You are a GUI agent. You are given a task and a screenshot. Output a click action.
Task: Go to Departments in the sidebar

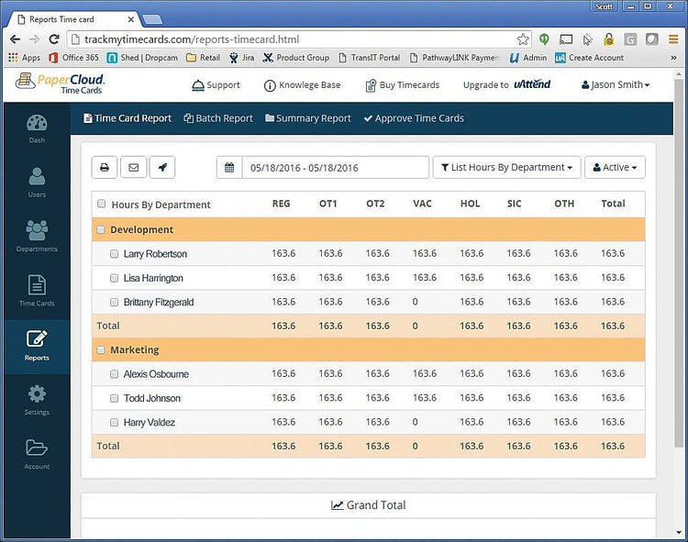pyautogui.click(x=37, y=237)
